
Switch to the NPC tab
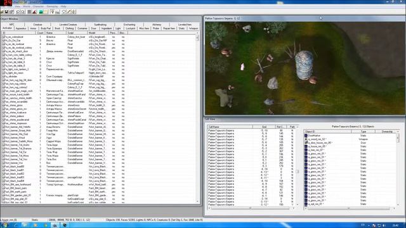(x=12, y=25)
